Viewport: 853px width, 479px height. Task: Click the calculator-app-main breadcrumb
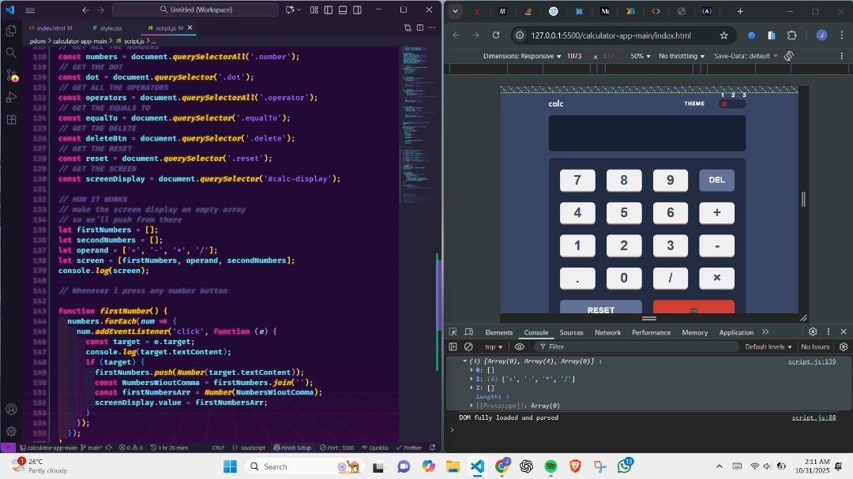pos(80,41)
